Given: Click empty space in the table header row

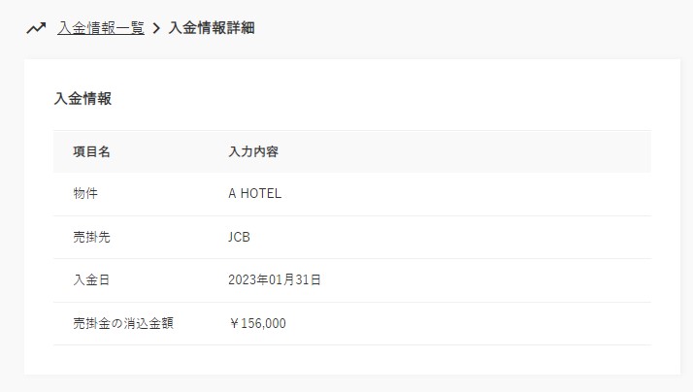Looking at the screenshot, I should [466, 152].
